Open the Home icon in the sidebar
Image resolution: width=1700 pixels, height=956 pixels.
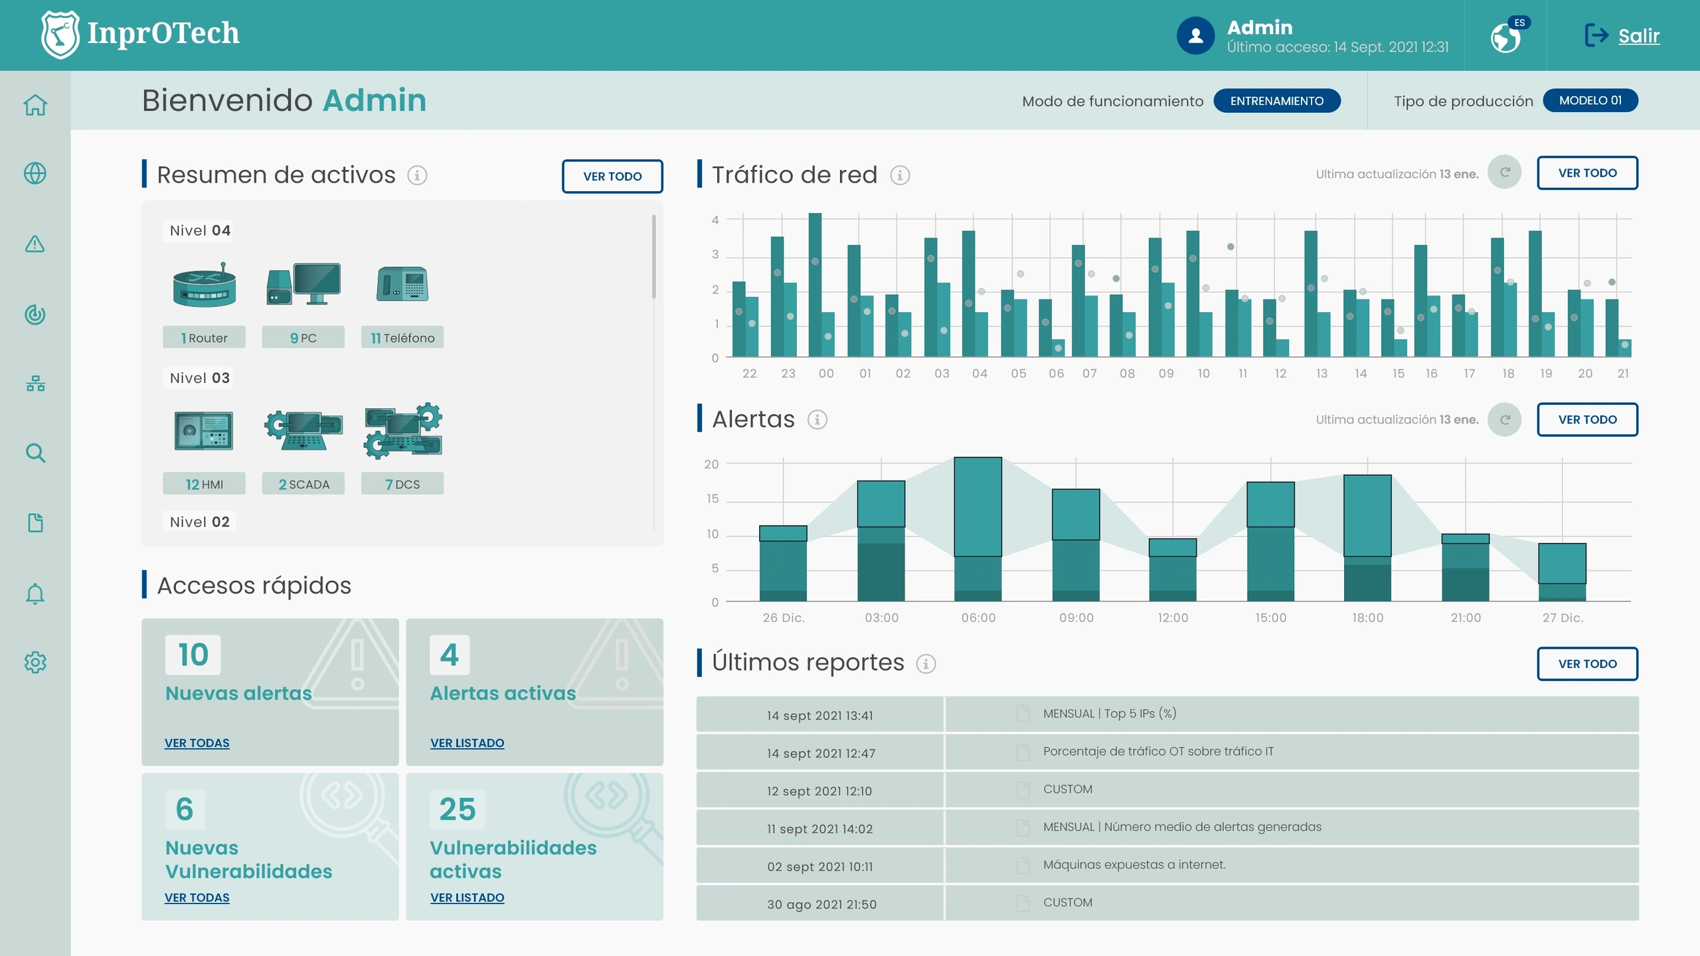pos(35,105)
